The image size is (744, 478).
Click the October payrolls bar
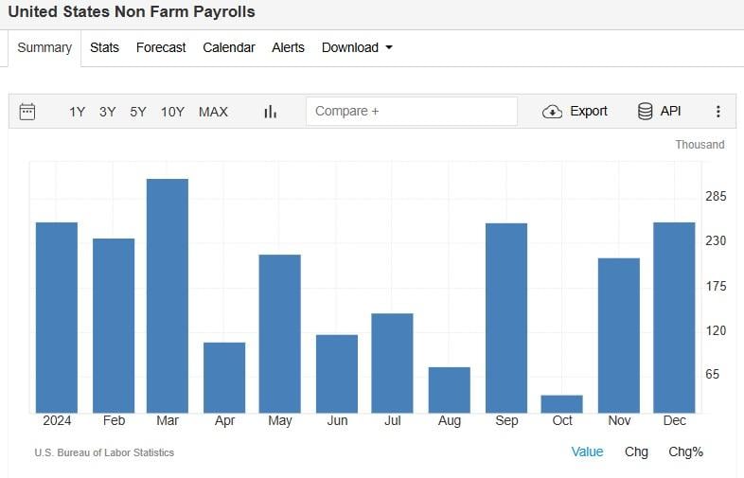[562, 404]
